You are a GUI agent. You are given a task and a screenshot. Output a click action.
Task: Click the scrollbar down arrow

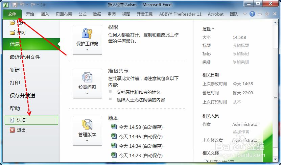click(275, 159)
